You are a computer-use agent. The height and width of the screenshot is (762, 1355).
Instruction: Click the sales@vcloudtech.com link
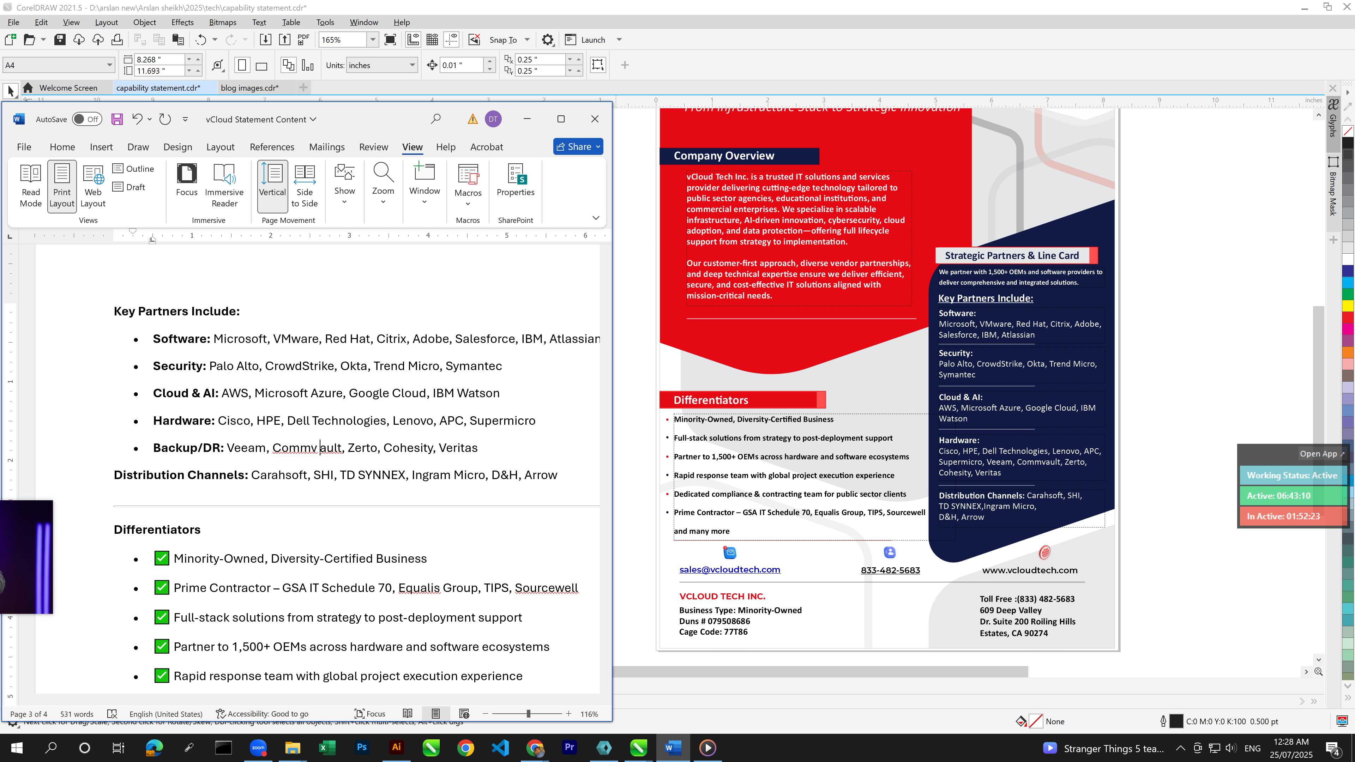(x=730, y=569)
